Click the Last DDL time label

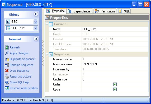coord(62,44)
